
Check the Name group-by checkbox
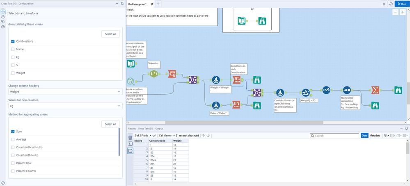click(x=13, y=49)
